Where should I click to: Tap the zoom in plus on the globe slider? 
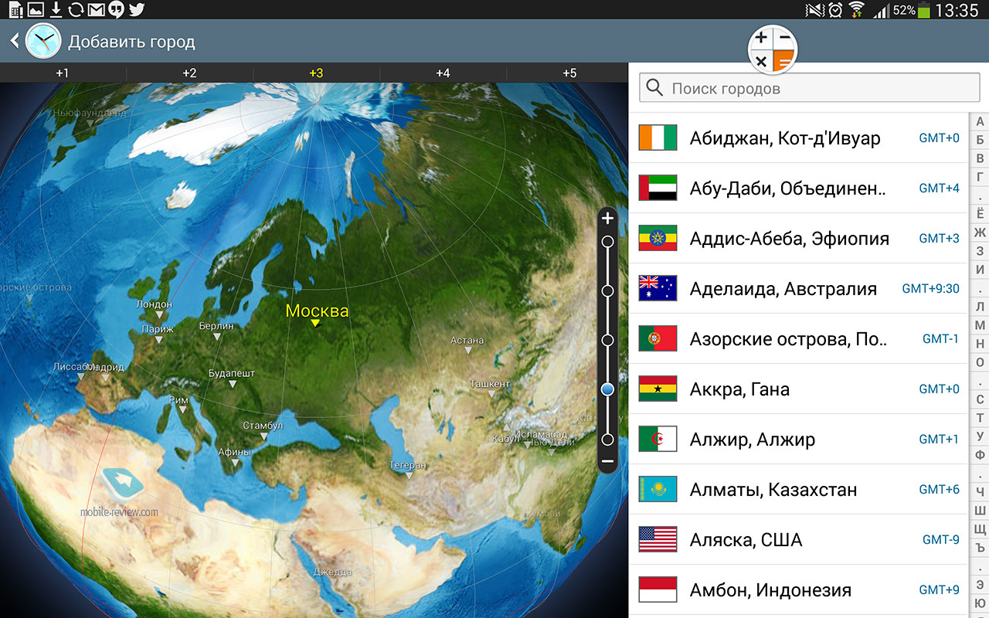(x=607, y=219)
